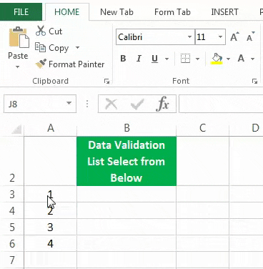Apply borders using the borders icon

point(185,59)
